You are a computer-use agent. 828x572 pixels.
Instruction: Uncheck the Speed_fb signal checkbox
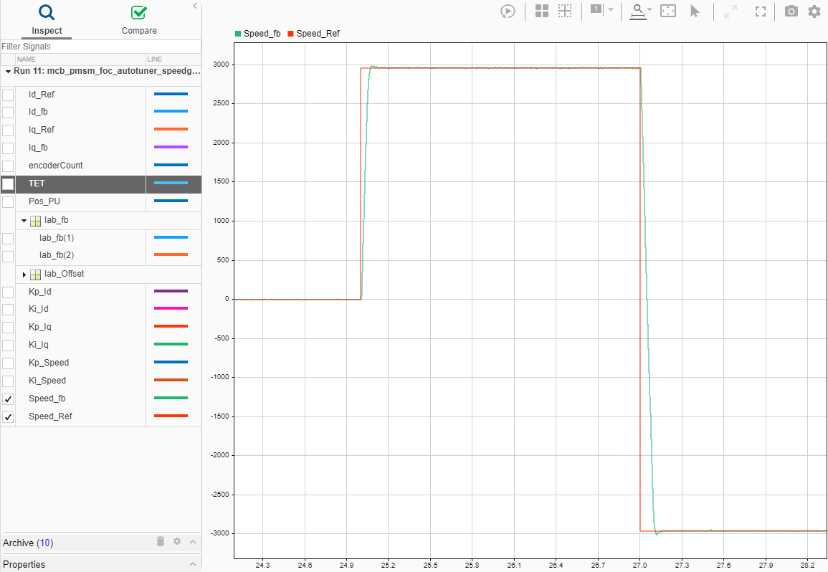[8, 399]
